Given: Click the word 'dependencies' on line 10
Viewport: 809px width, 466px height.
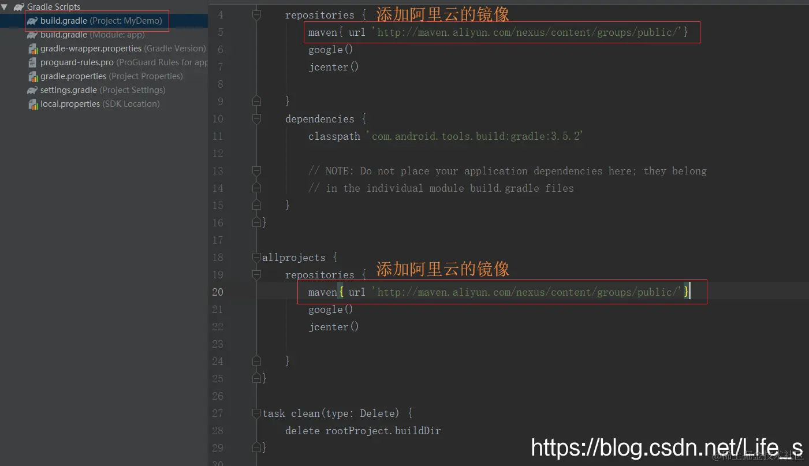Looking at the screenshot, I should coord(320,119).
